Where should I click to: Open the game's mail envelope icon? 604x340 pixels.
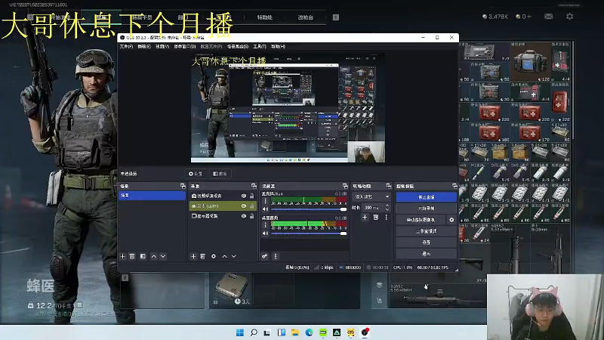tap(549, 17)
